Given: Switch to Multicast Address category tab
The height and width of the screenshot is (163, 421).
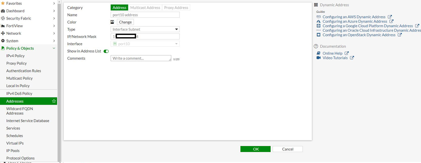Looking at the screenshot, I should pos(145,8).
